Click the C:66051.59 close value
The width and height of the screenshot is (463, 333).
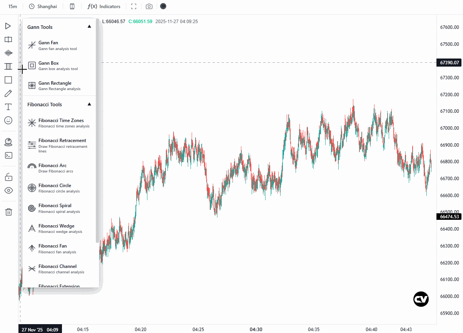tap(140, 22)
